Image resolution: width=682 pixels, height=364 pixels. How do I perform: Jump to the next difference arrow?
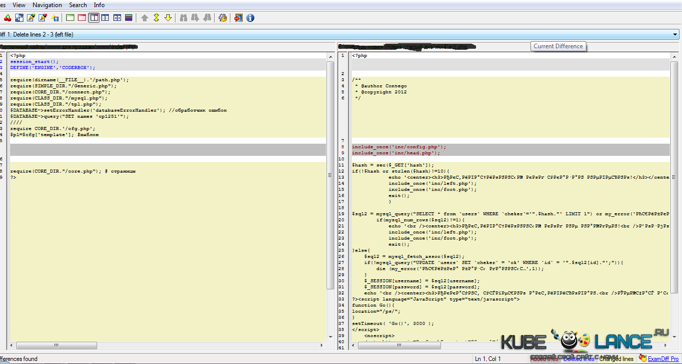[168, 18]
